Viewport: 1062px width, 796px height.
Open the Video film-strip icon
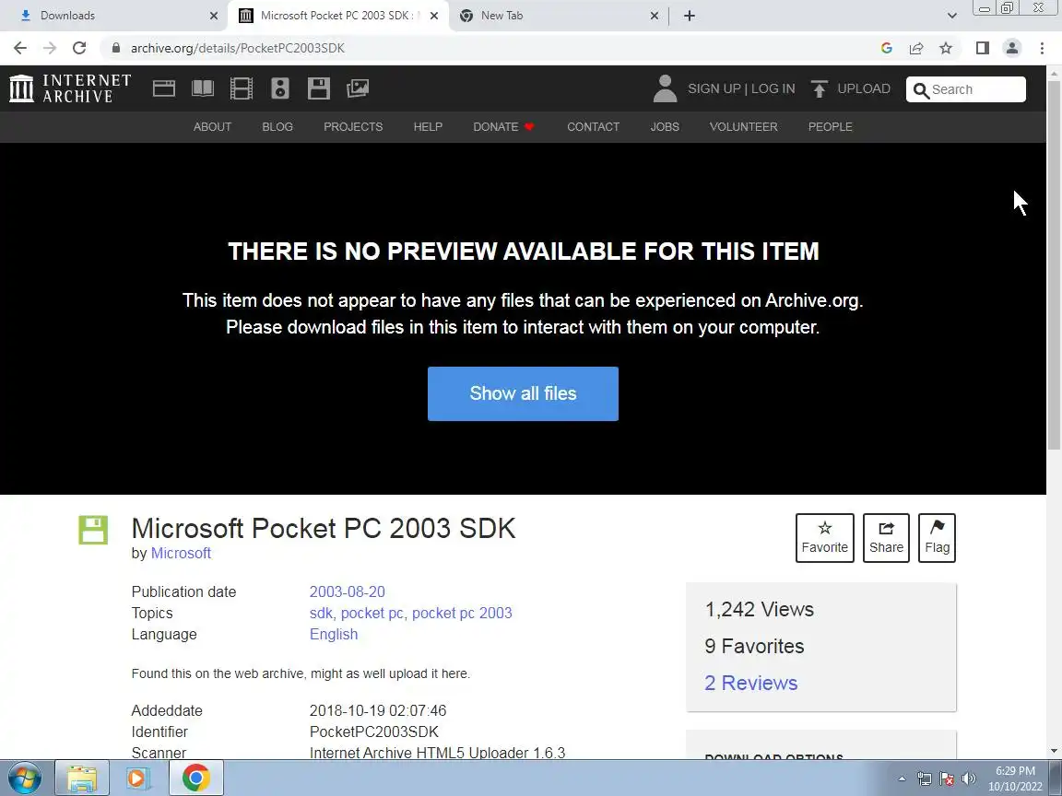click(242, 88)
